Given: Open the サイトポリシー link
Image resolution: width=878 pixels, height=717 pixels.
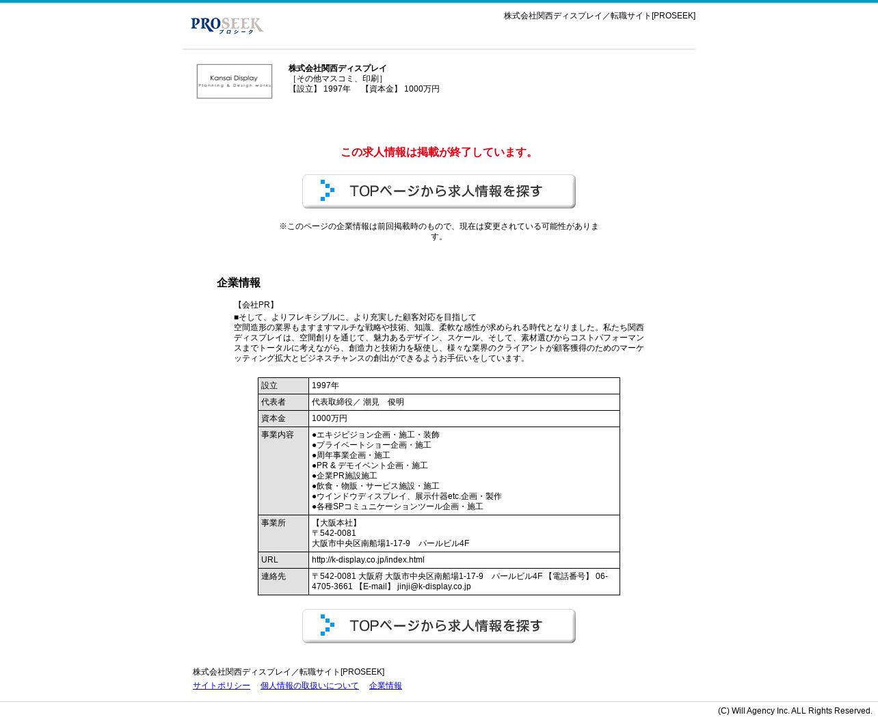Looking at the screenshot, I should click(x=222, y=686).
